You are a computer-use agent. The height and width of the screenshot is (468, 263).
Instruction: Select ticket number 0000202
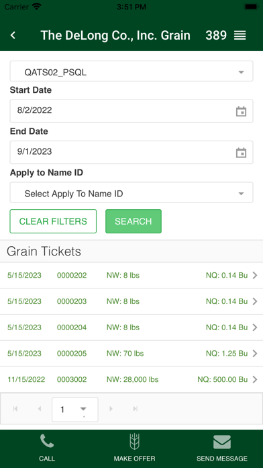(72, 275)
